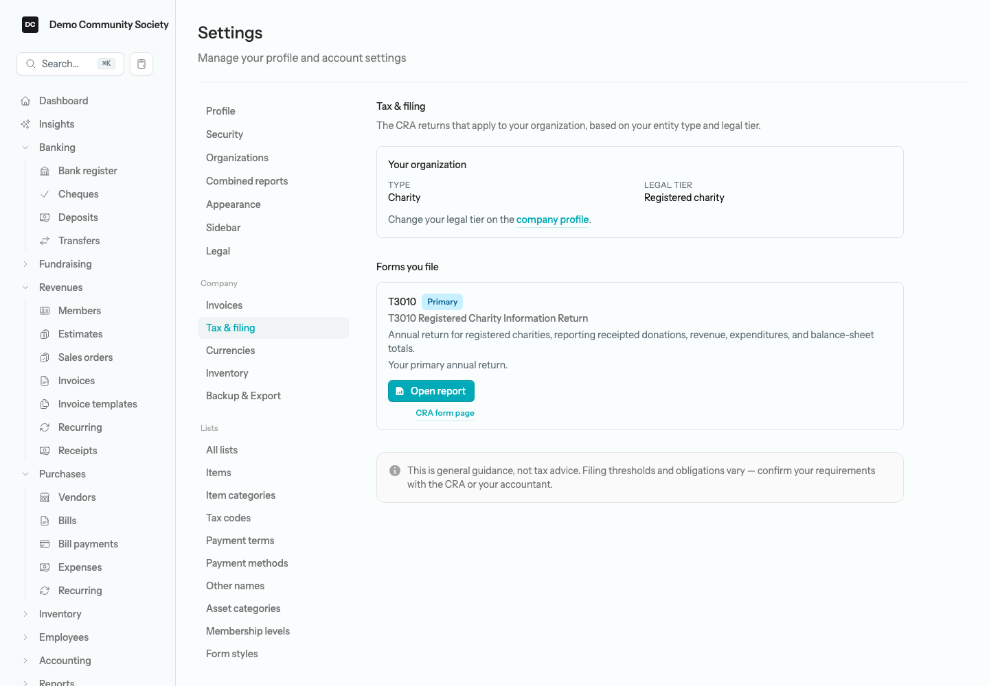Viewport: 989px width, 686px height.
Task: Collapse the Revenues section chevron
Action: point(25,287)
